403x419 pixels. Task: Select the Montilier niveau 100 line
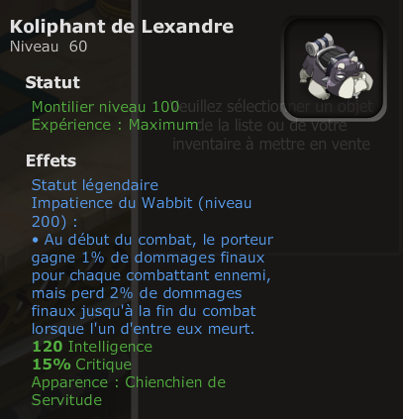pyautogui.click(x=105, y=107)
